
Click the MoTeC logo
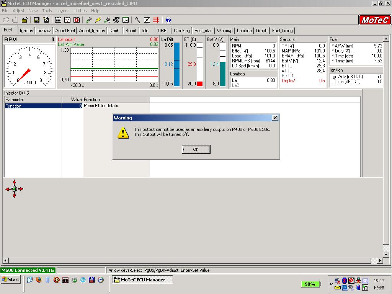tap(374, 20)
